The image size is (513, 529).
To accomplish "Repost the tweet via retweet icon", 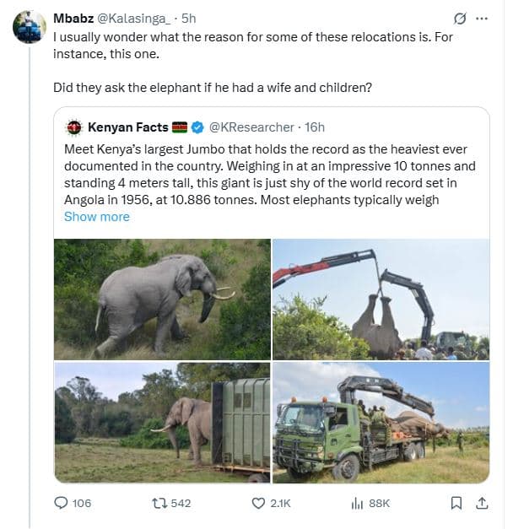I will (159, 503).
